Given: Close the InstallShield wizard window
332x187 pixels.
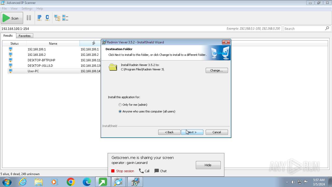Looking at the screenshot, I should click(226, 42).
